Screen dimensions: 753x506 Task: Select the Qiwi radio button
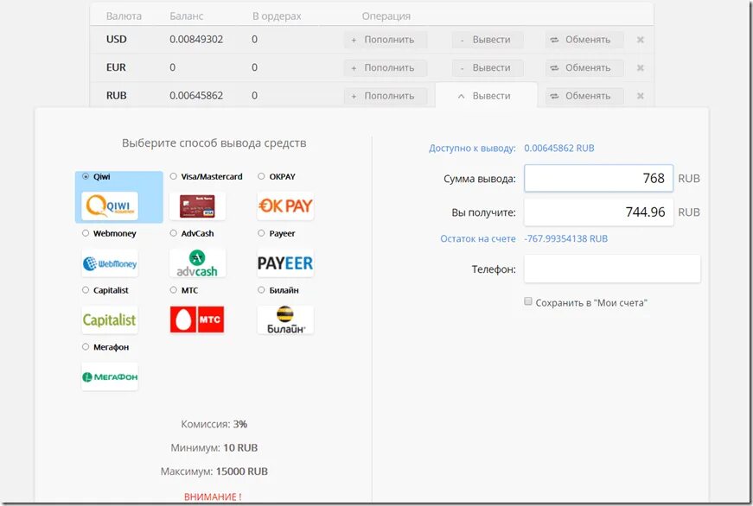[x=86, y=176]
